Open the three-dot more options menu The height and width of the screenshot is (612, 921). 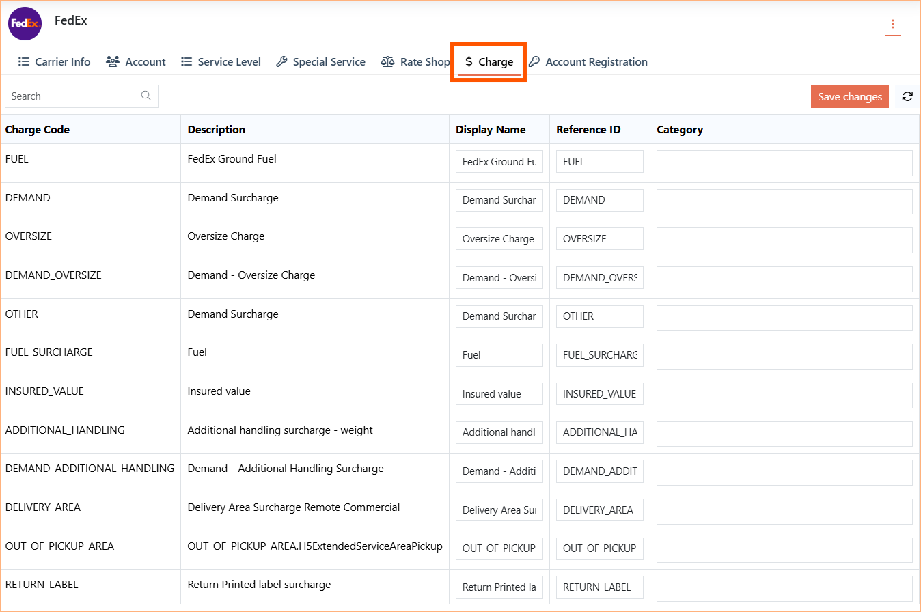click(892, 23)
